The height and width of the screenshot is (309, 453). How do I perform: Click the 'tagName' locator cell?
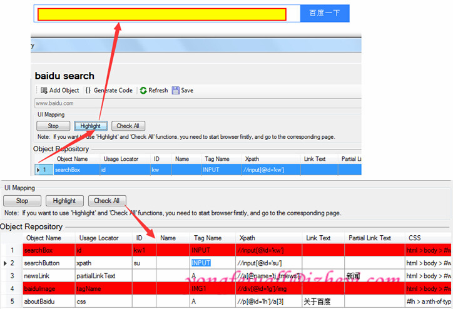click(x=103, y=288)
